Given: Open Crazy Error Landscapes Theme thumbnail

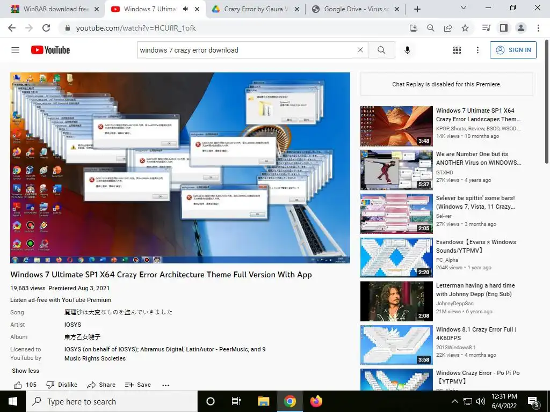Looking at the screenshot, I should point(396,126).
